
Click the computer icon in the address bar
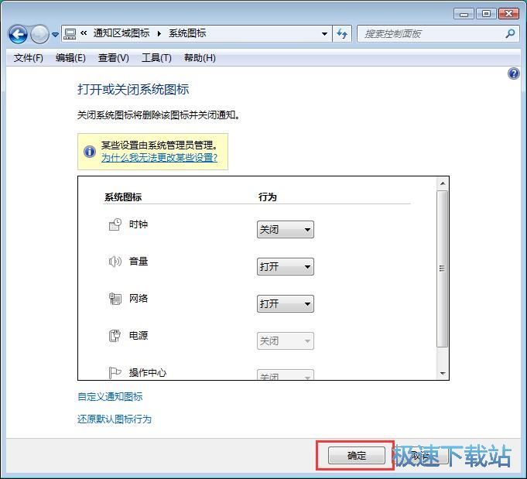point(70,33)
